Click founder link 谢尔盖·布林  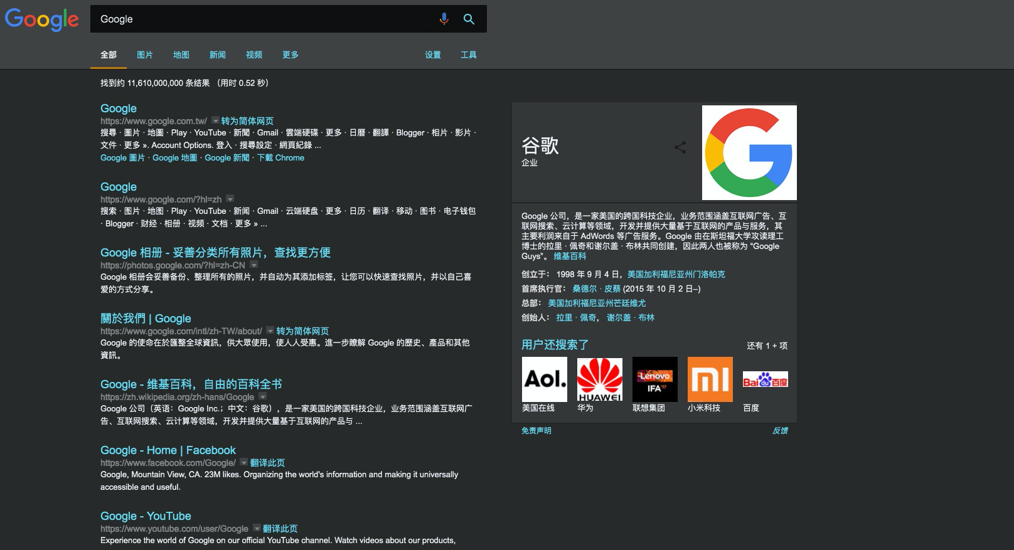click(631, 317)
